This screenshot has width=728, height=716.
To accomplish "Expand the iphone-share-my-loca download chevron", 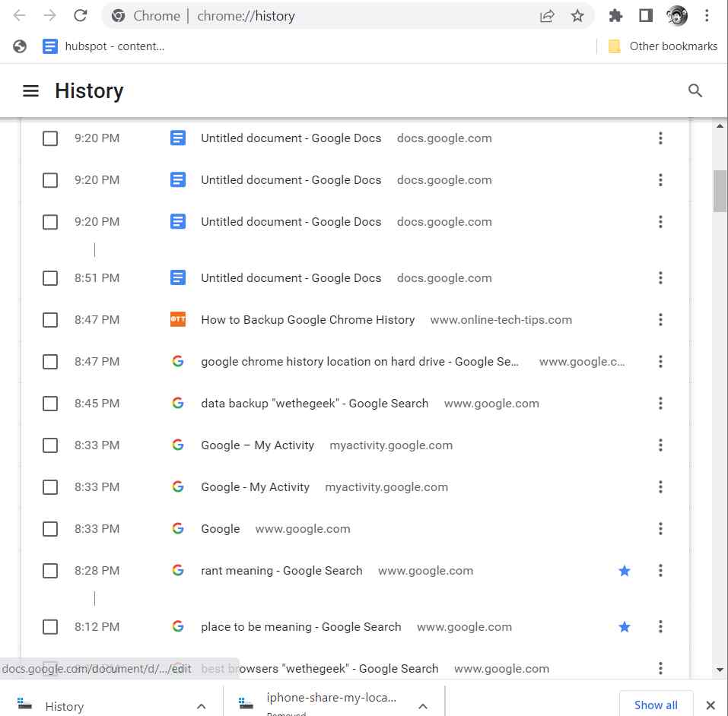I will point(422,706).
